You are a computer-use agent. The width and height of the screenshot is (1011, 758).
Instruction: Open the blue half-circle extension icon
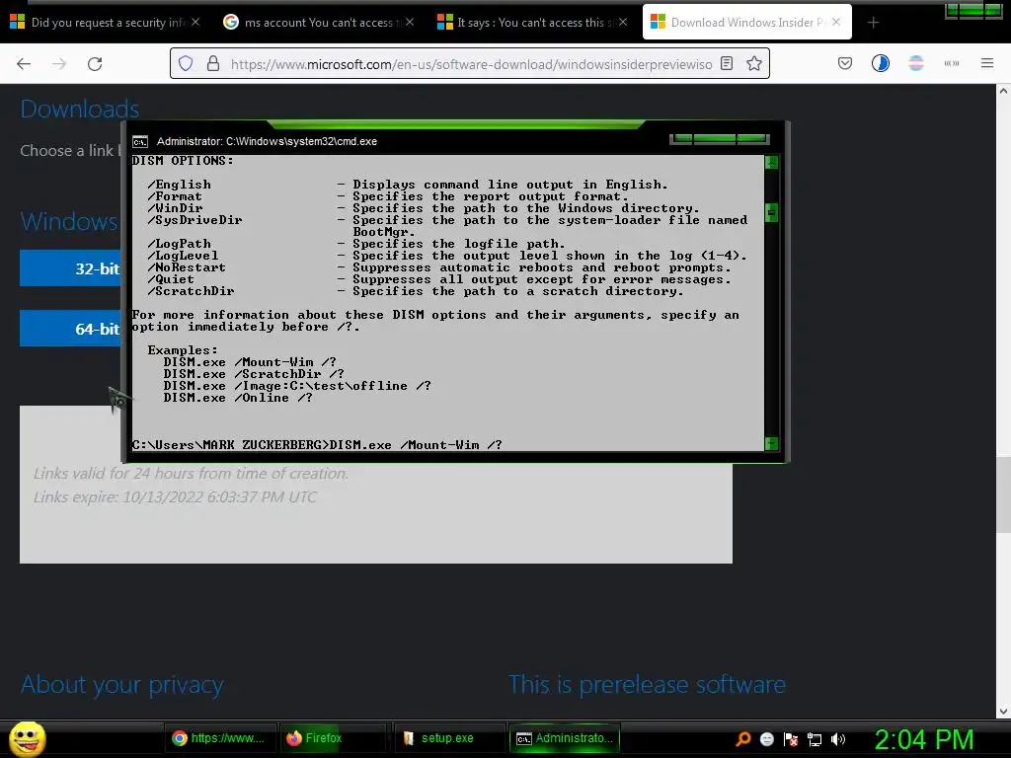880,63
